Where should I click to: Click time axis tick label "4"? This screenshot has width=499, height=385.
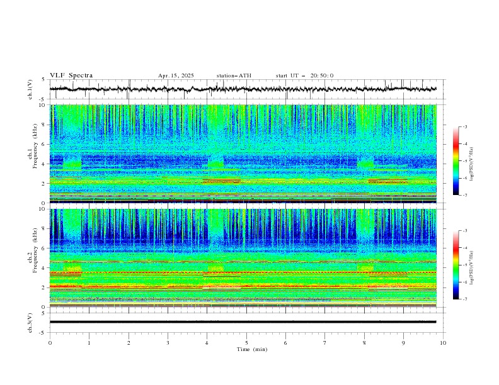tap(207, 343)
